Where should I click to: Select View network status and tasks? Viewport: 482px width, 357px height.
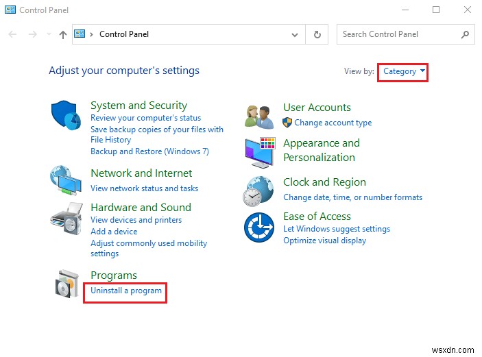coord(144,188)
